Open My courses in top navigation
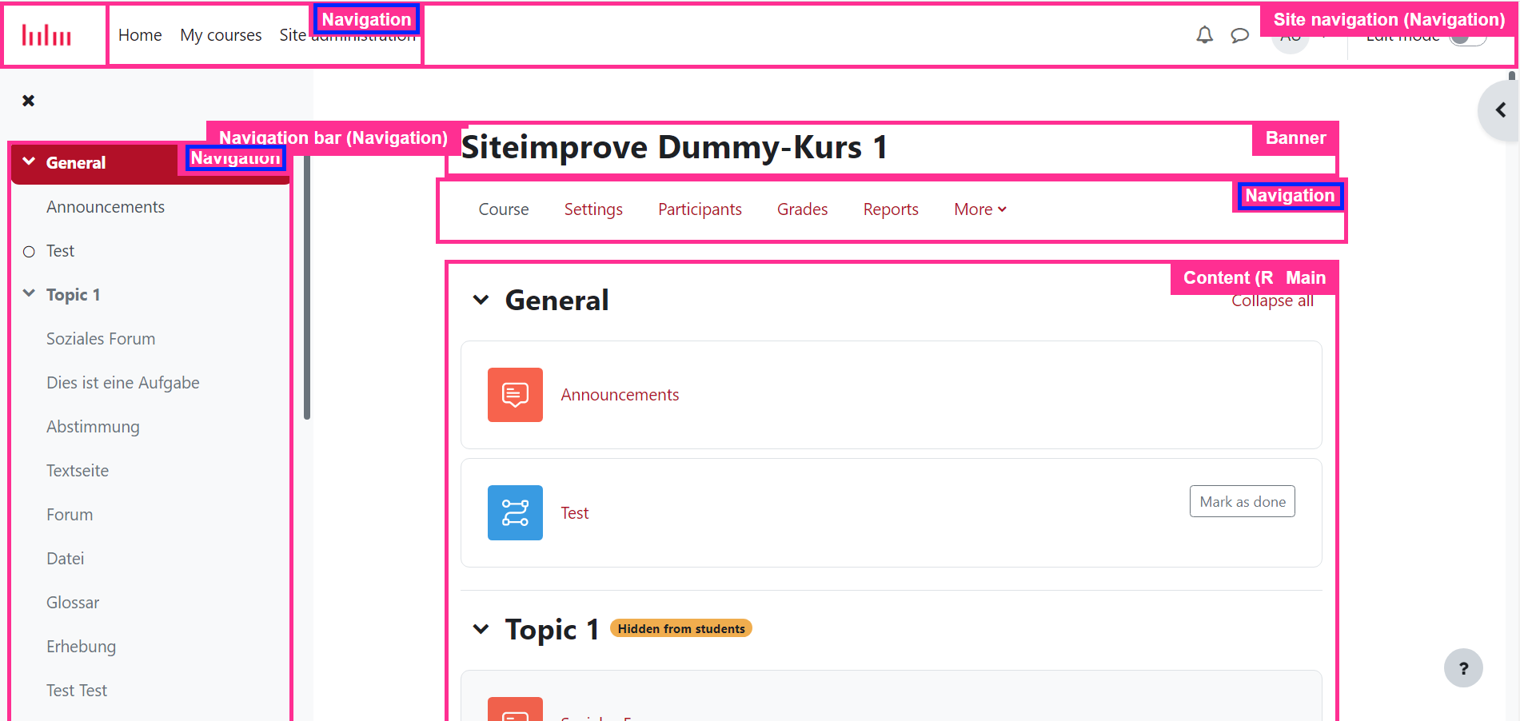1520x721 pixels. 221,35
